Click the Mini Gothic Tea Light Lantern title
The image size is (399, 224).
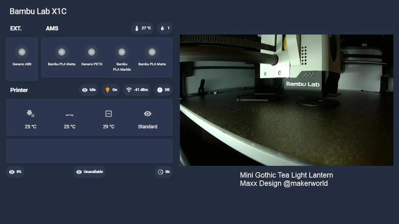point(286,175)
